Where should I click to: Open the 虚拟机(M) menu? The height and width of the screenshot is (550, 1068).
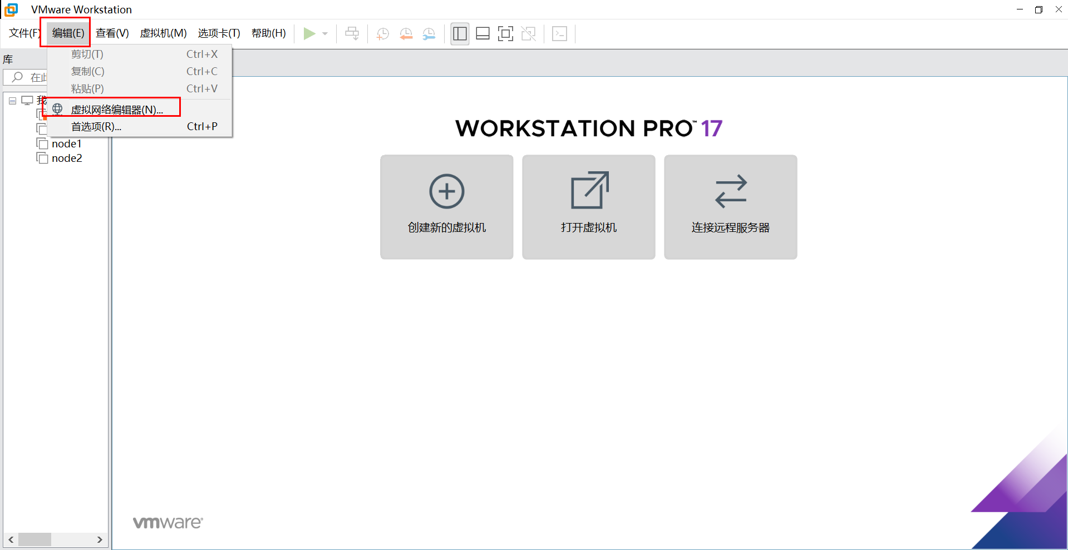[163, 33]
